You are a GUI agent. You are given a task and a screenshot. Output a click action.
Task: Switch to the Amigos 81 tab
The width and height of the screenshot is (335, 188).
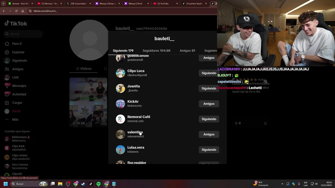point(187,51)
